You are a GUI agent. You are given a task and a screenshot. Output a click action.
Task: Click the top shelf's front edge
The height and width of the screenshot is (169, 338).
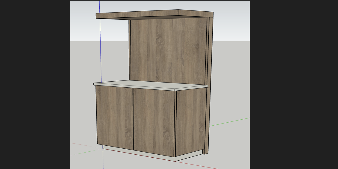point(137,15)
